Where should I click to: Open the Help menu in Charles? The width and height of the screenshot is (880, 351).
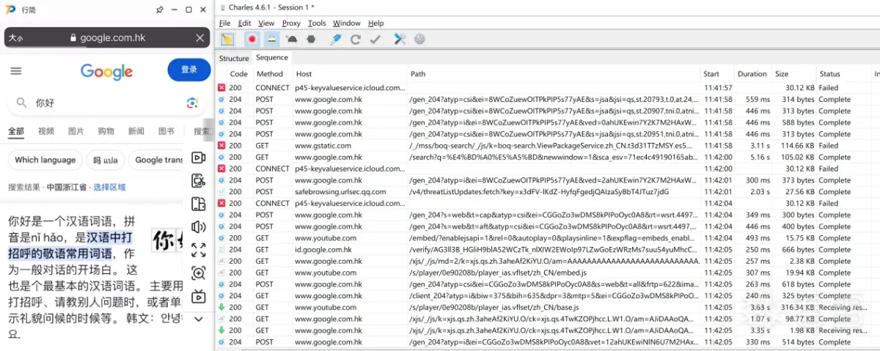tap(376, 23)
